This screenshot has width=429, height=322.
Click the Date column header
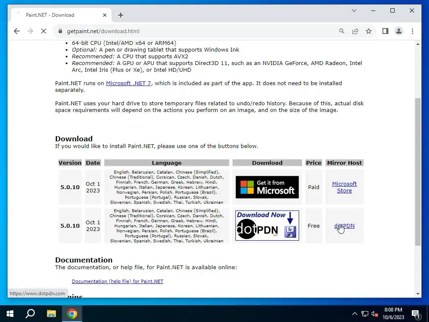click(93, 163)
